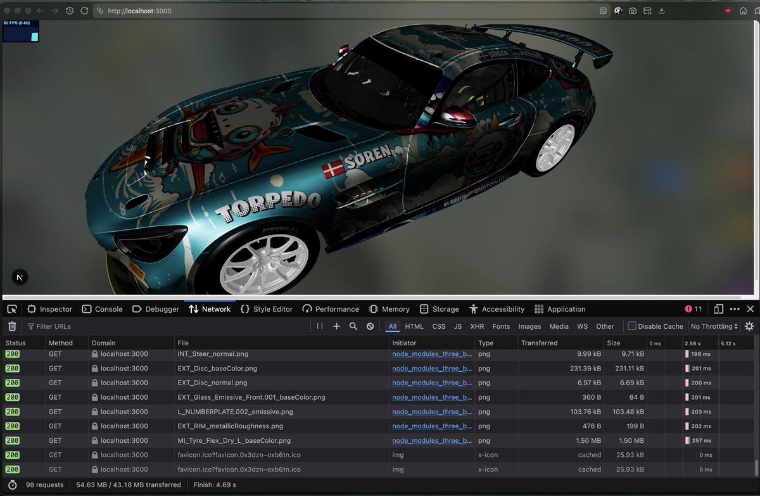Open the No Throttling dropdown
The width and height of the screenshot is (760, 496).
coord(714,326)
